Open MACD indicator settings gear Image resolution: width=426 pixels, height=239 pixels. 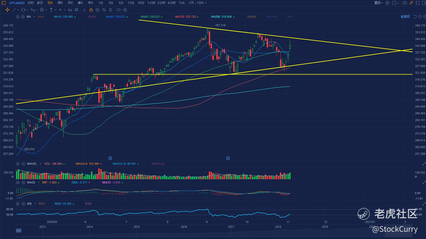pyautogui.click(x=18, y=182)
